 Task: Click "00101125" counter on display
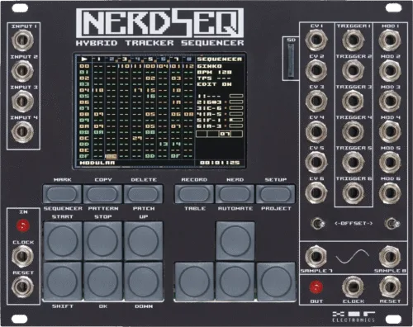(x=220, y=163)
